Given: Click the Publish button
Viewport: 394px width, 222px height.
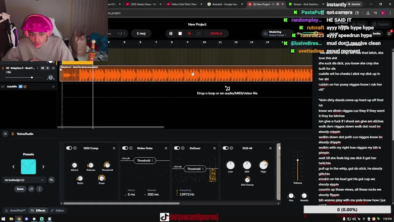Looking at the screenshot, I should (381, 24).
